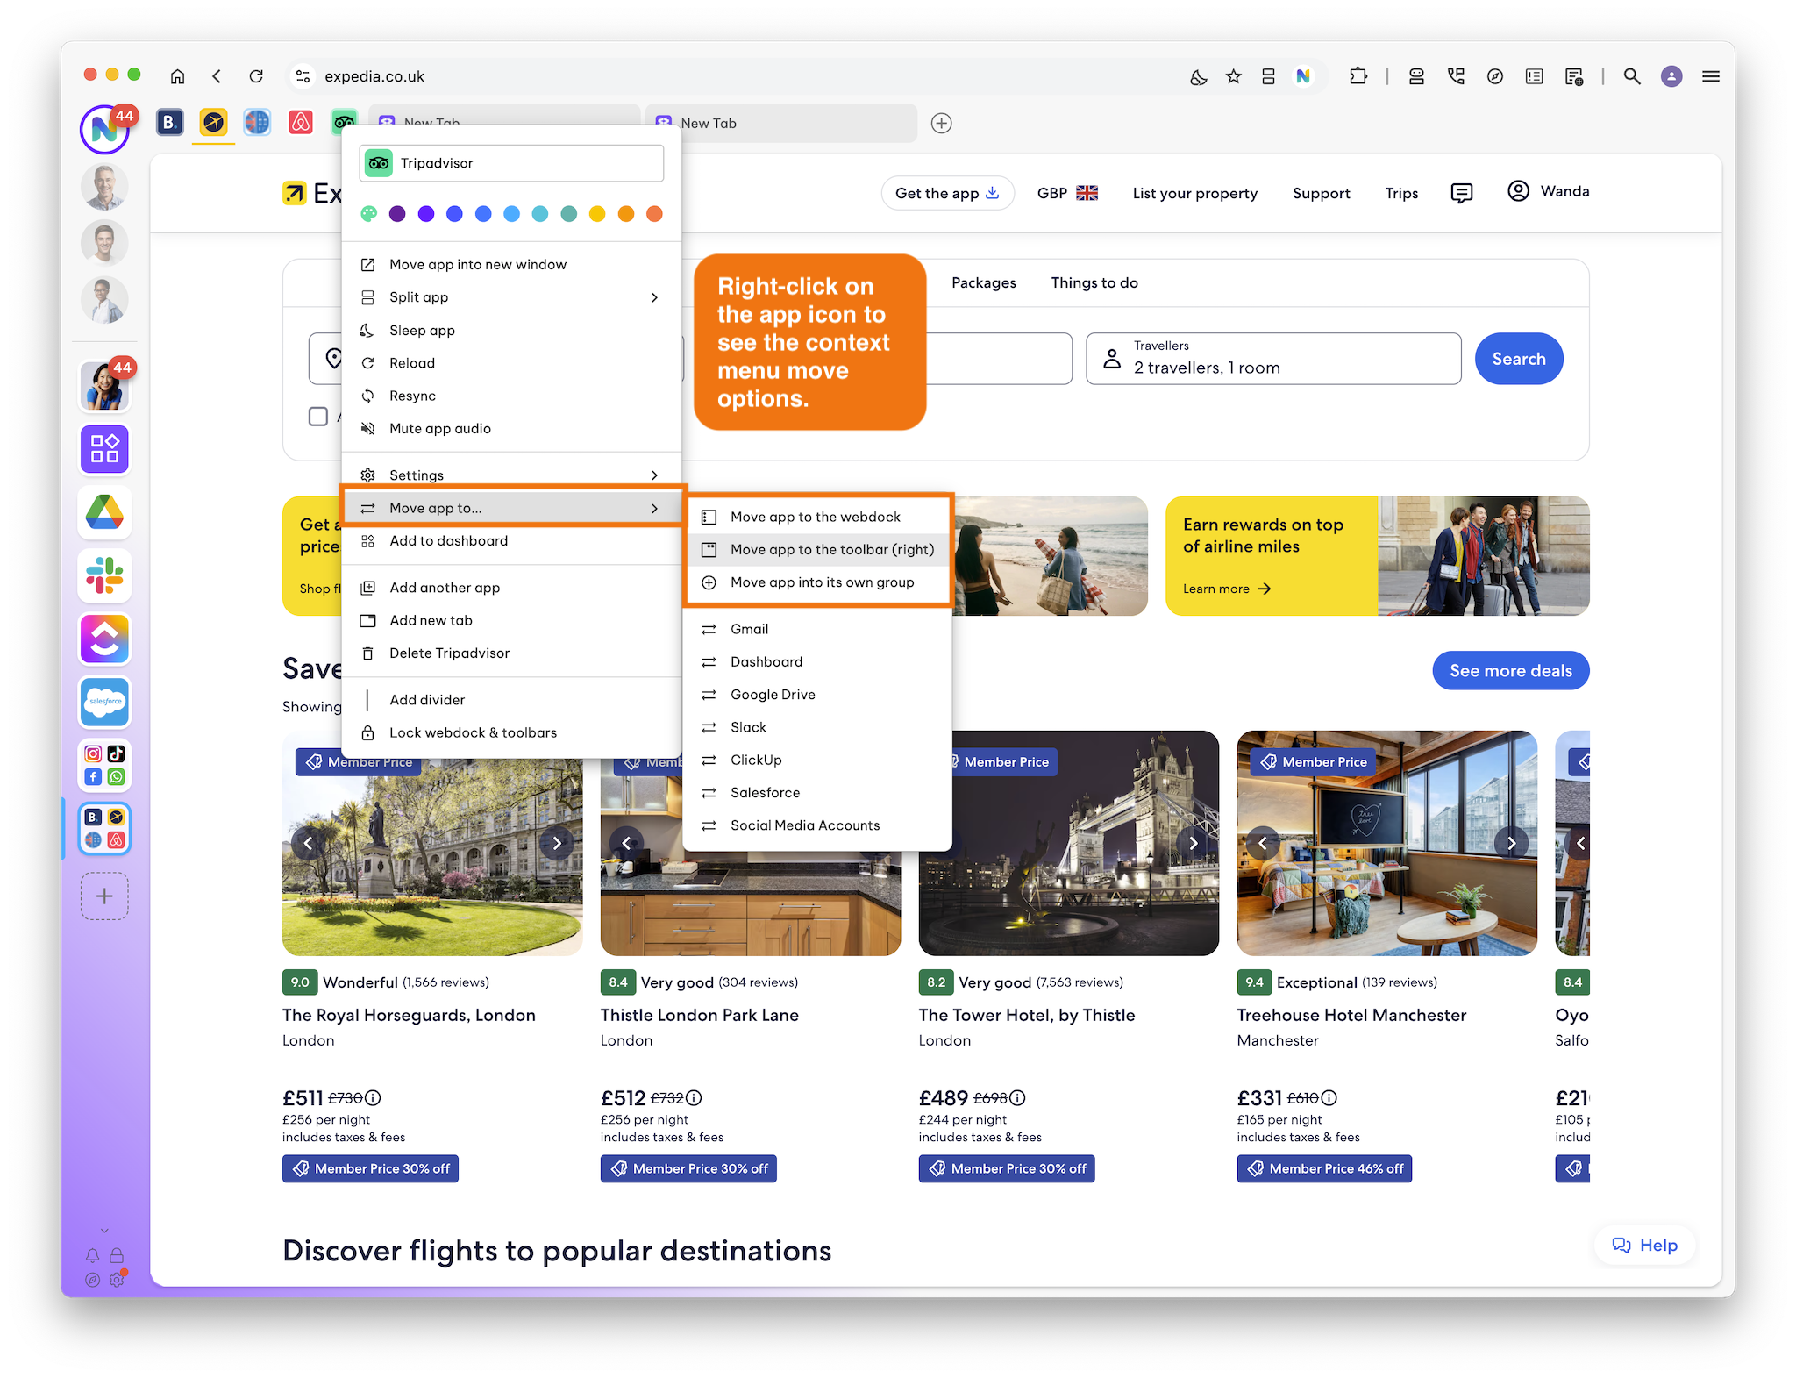This screenshot has width=1796, height=1378.
Task: Reload the current page
Action: (x=256, y=76)
